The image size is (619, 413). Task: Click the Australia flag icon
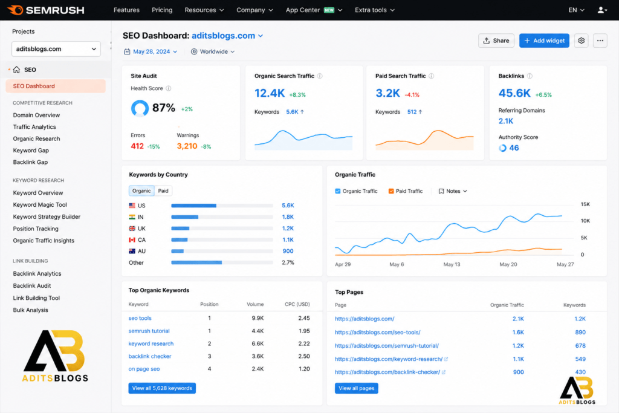click(132, 251)
